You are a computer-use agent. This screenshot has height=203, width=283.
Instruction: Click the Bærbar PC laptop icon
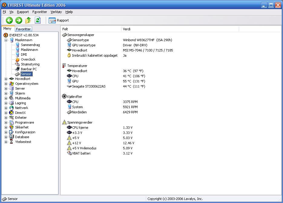coord(18,69)
